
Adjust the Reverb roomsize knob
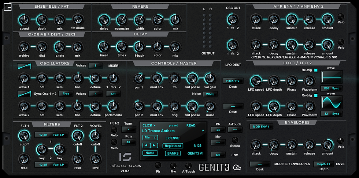(x=122, y=20)
